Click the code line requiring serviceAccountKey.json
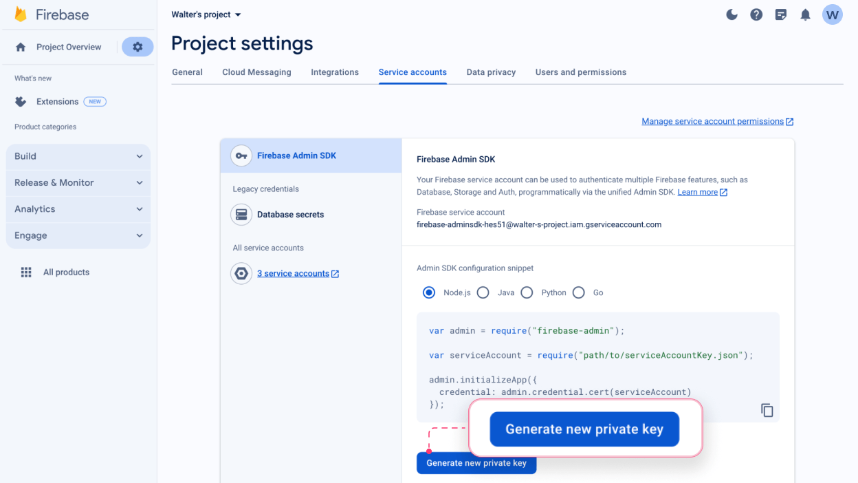858x483 pixels. 591,356
